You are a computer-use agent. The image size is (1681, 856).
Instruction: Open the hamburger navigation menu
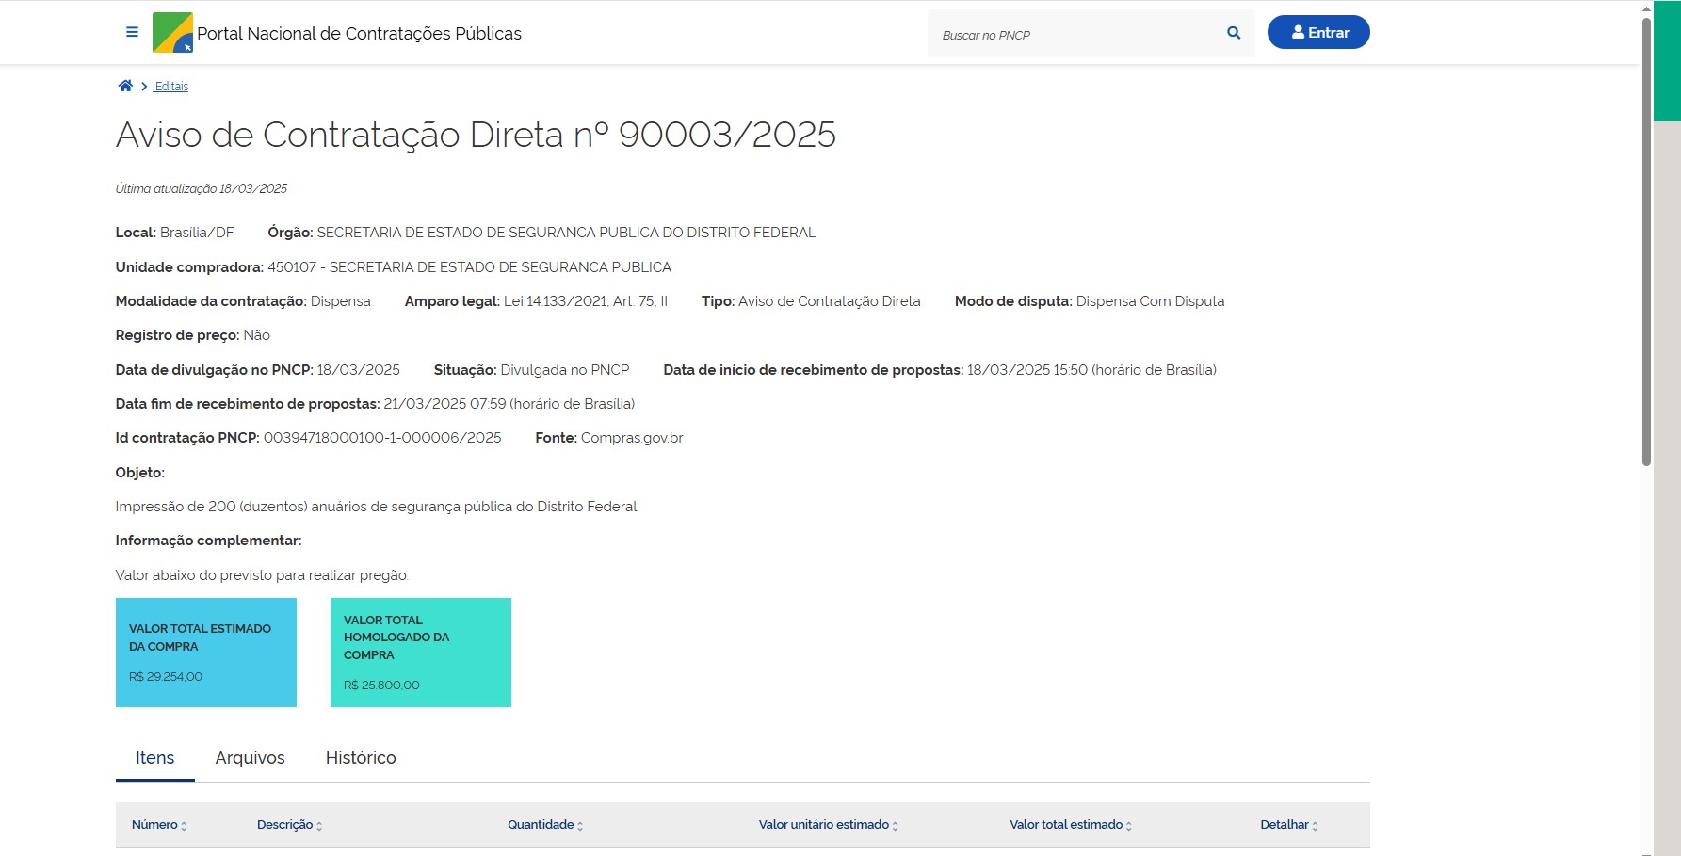(132, 32)
